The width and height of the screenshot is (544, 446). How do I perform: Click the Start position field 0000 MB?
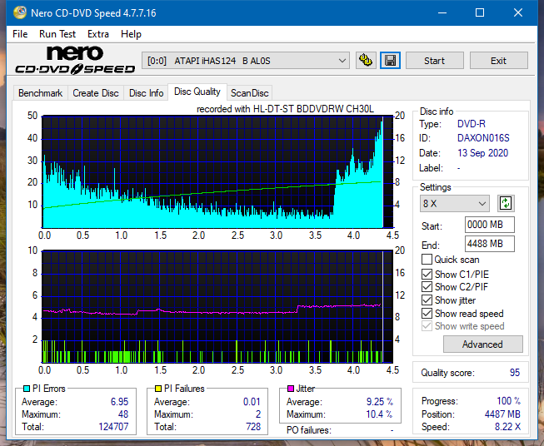489,225
